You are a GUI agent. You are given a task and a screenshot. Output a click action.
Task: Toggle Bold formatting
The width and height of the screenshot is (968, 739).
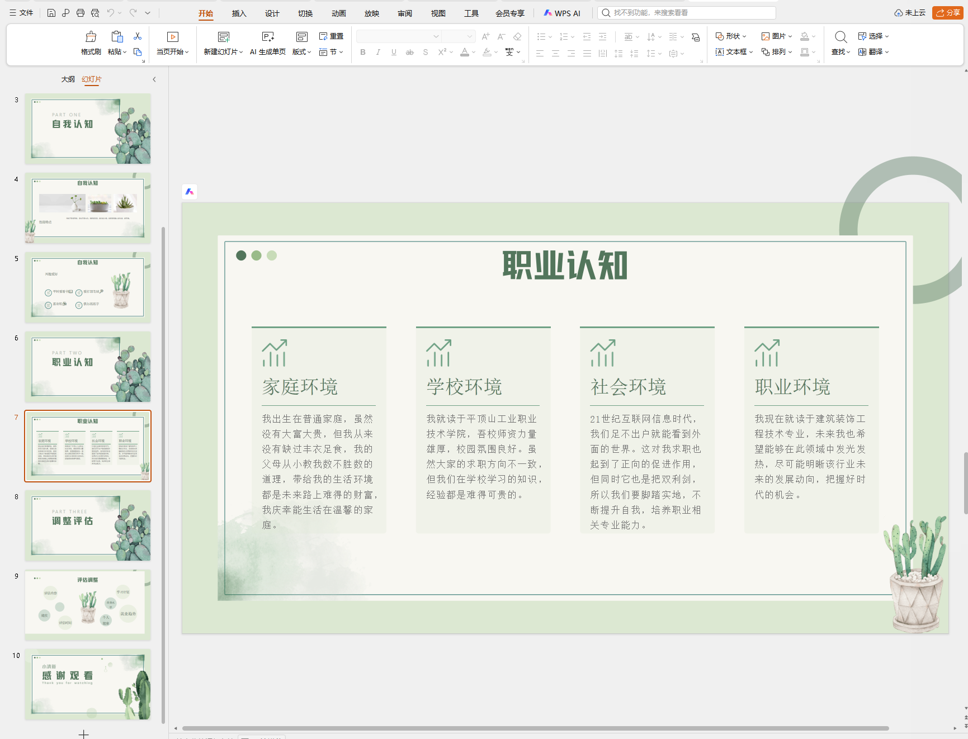(363, 52)
